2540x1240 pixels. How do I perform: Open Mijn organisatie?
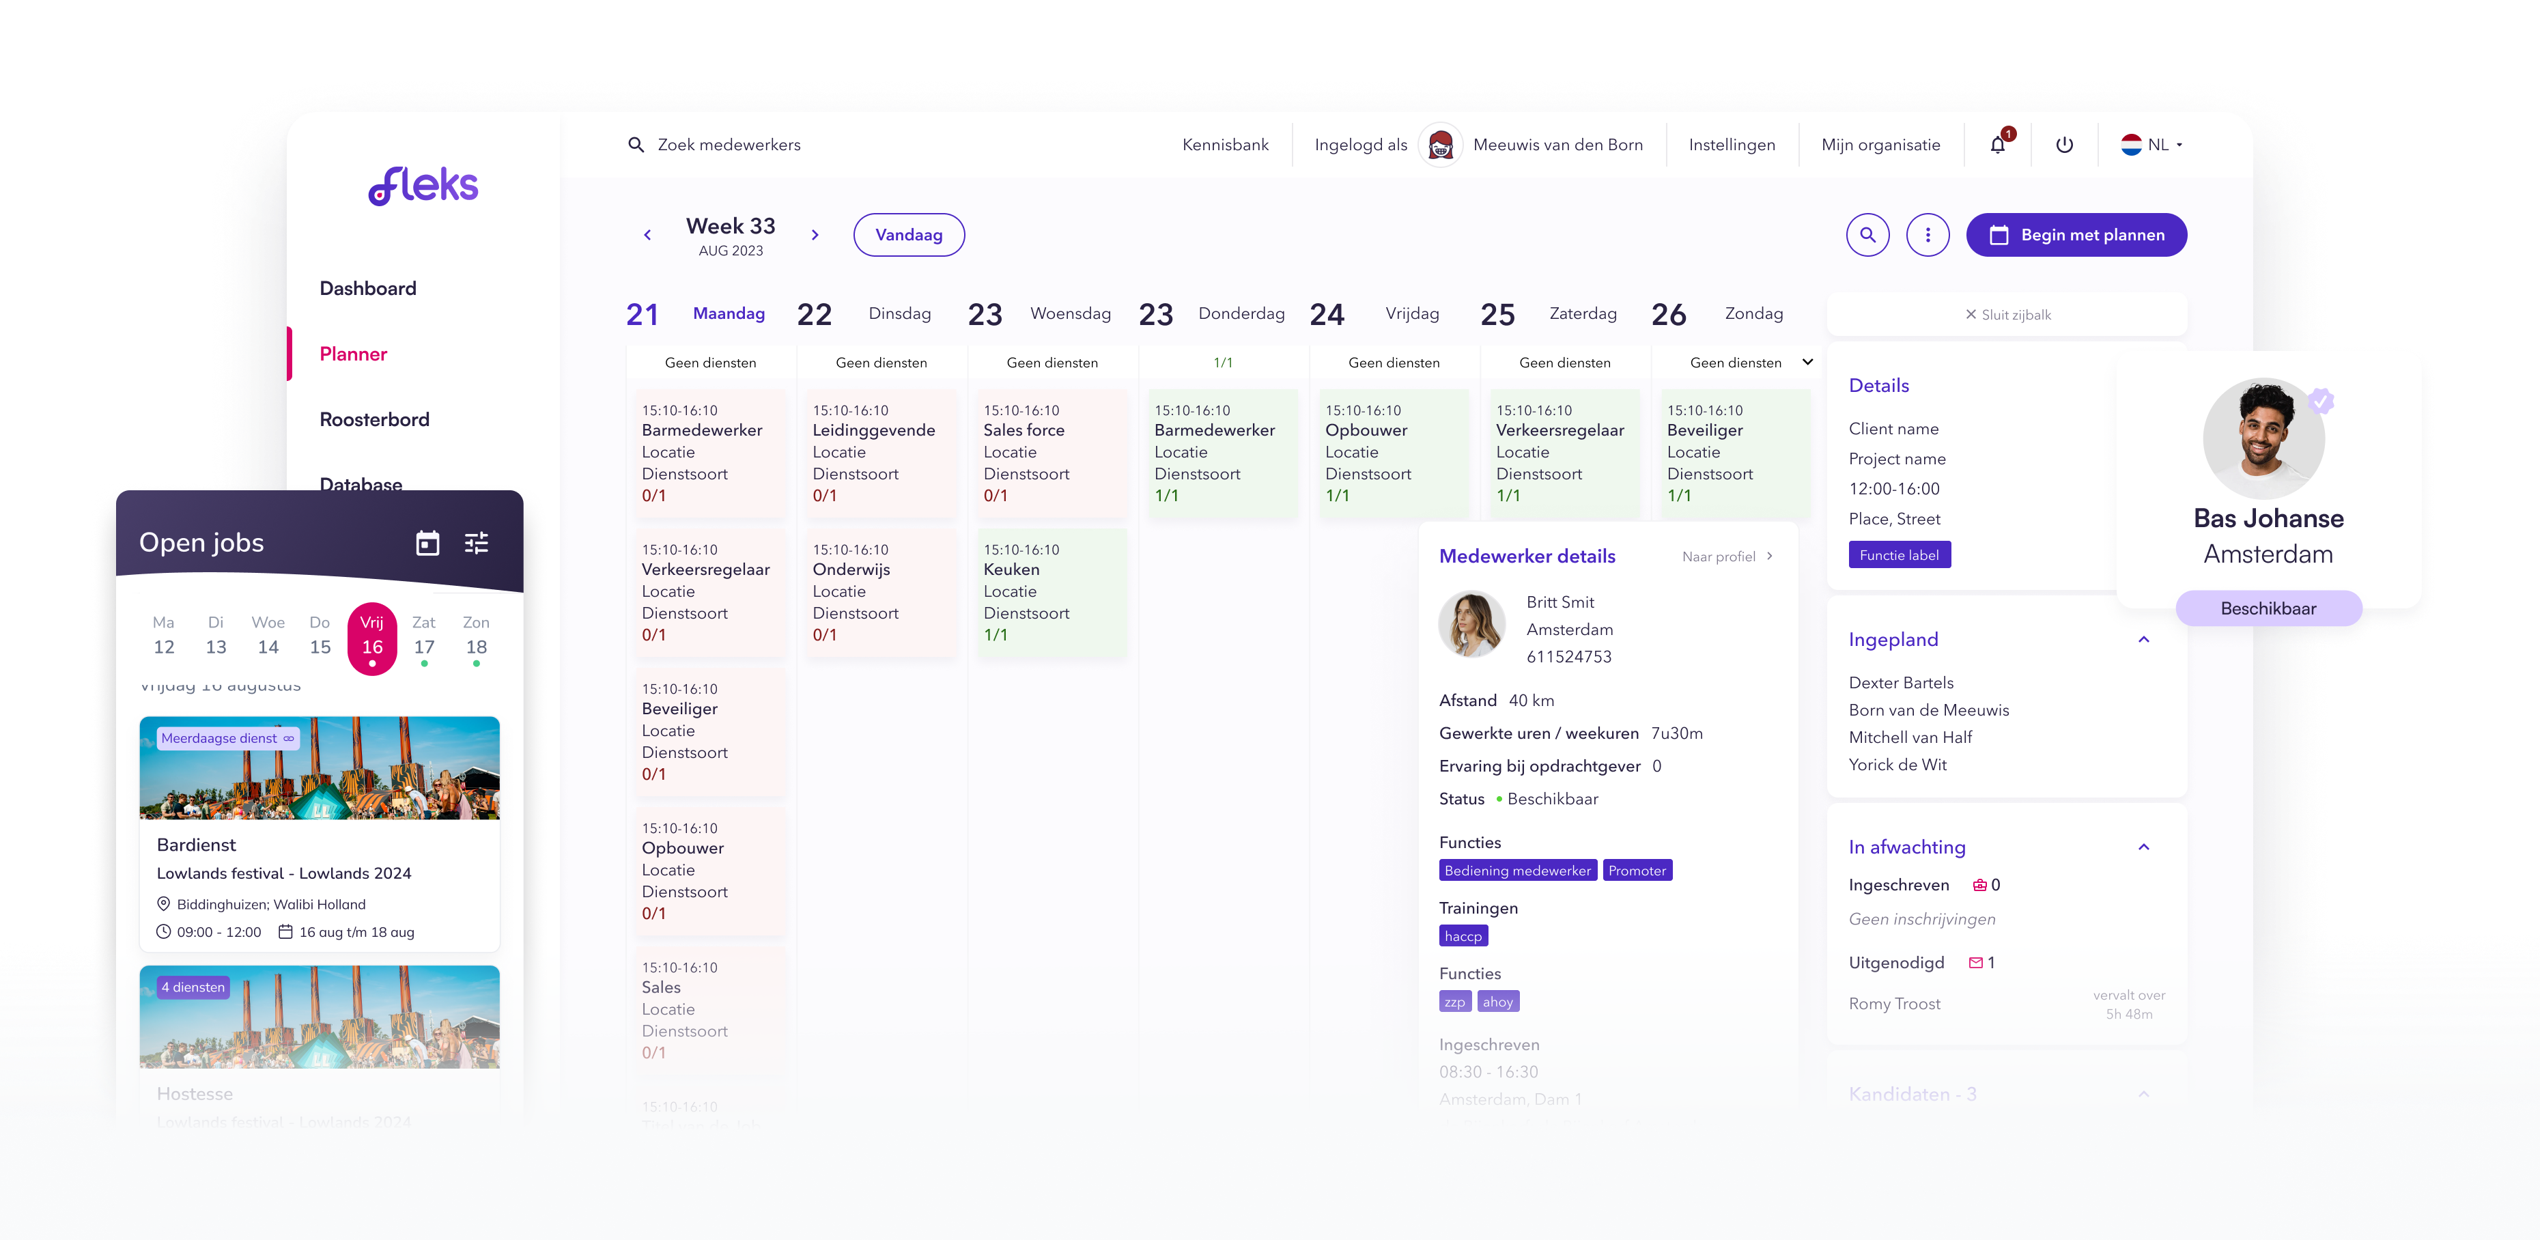coord(1880,145)
